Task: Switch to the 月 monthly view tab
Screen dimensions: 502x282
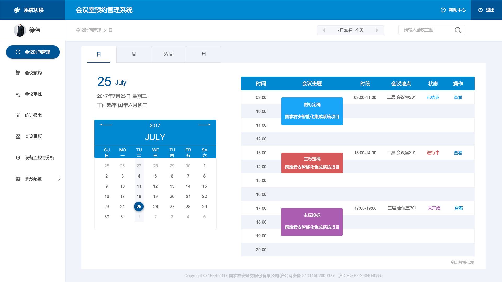Action: coord(203,54)
